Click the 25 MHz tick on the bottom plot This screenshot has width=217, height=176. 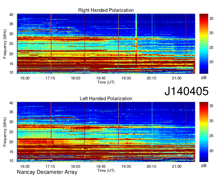[x=11, y=132]
